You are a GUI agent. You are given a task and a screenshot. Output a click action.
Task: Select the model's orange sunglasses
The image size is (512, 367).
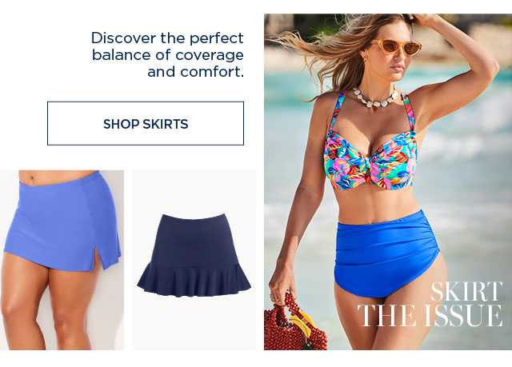[x=396, y=47]
